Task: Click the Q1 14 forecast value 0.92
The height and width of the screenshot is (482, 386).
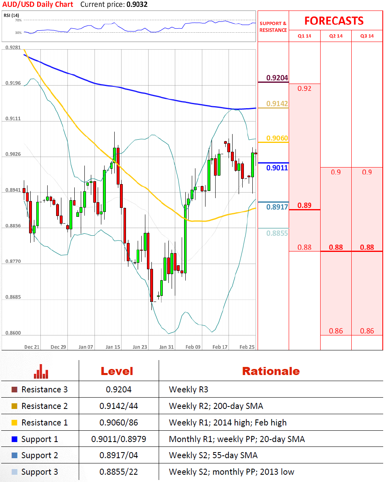Action: pos(304,88)
